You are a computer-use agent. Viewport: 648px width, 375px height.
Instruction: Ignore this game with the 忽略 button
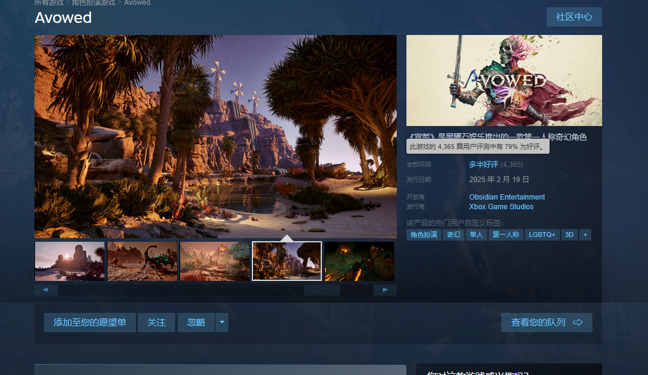coord(194,322)
